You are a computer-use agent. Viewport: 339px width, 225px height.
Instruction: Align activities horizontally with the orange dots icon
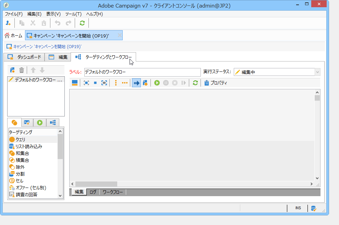click(x=125, y=83)
